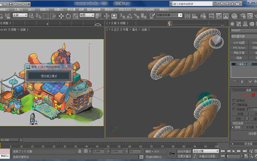257x161 pixels.
Task: Open the selection filter 全部 dropdown
Action: coord(20,15)
